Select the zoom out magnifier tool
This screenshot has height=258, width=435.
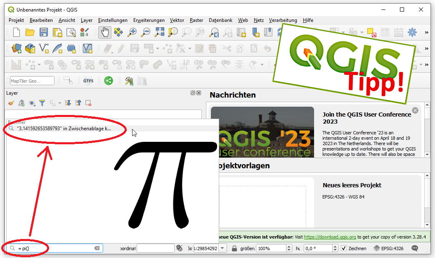pos(146,32)
